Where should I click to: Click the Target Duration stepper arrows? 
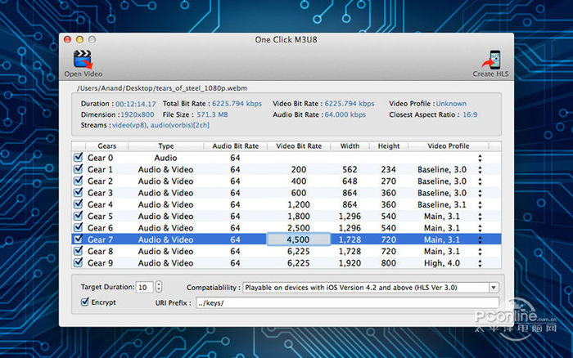click(158, 288)
